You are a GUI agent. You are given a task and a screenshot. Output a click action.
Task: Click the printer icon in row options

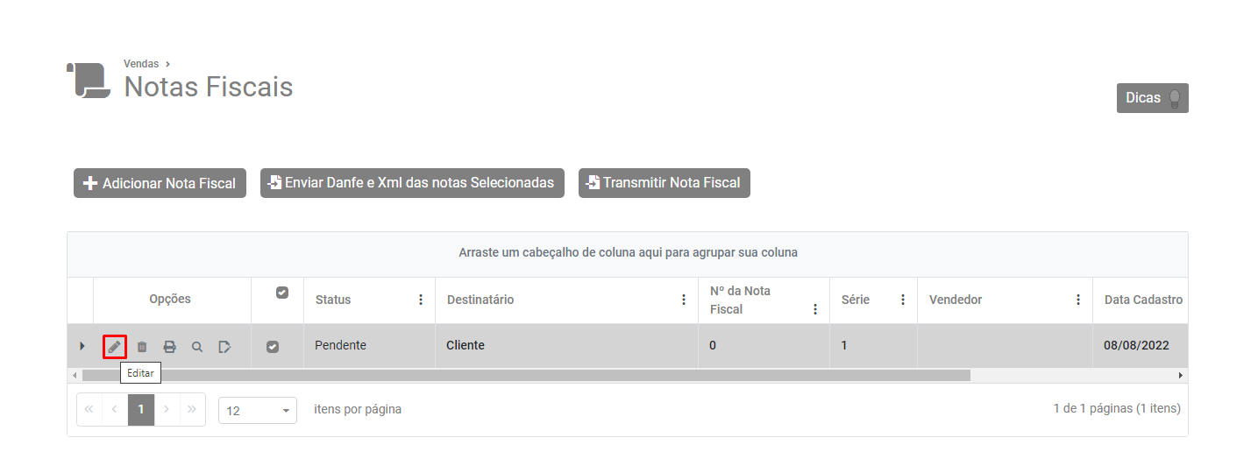click(x=170, y=347)
